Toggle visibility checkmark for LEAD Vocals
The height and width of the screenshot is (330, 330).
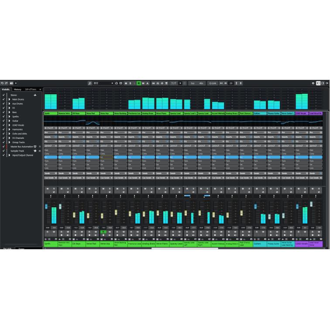pos(3,125)
